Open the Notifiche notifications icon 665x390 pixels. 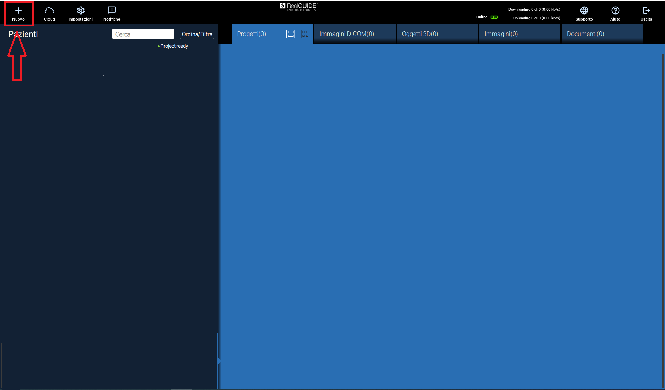[x=112, y=11]
